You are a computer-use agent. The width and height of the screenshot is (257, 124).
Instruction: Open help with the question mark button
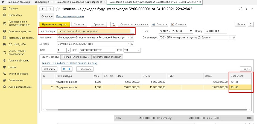[x=251, y=24]
